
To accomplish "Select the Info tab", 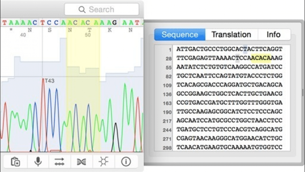I will point(273,34).
